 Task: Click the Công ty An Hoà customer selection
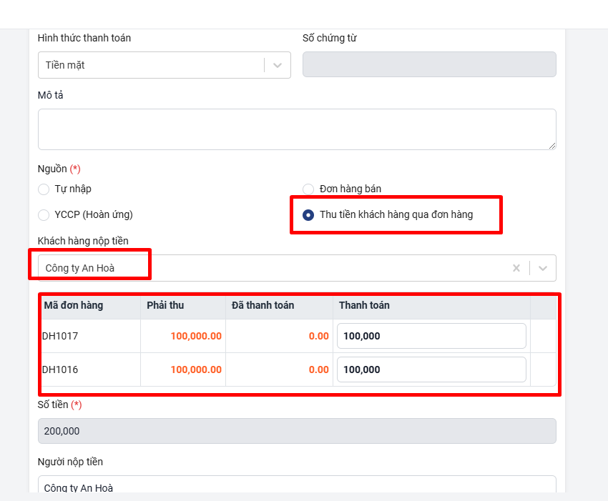(215, 268)
